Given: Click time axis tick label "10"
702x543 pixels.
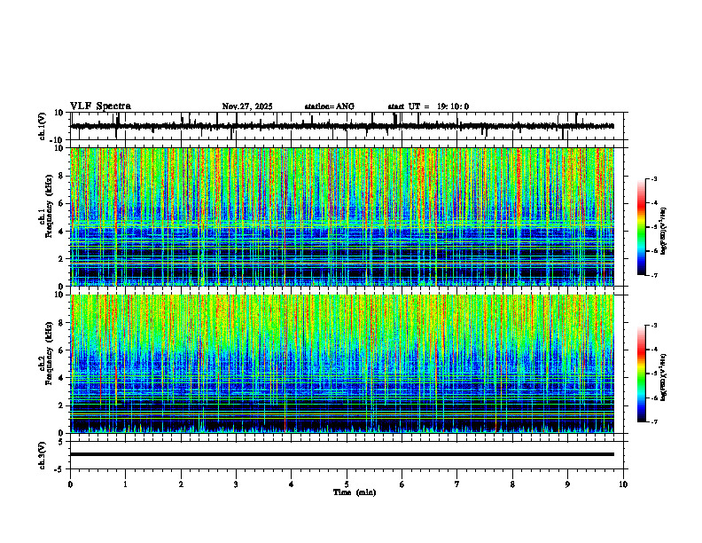Looking at the screenshot, I should tap(623, 484).
